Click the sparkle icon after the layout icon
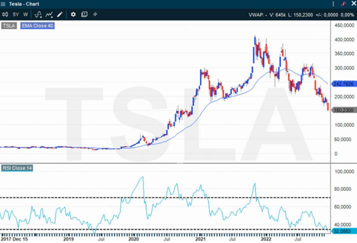This screenshot has width=357, height=243. pyautogui.click(x=95, y=14)
